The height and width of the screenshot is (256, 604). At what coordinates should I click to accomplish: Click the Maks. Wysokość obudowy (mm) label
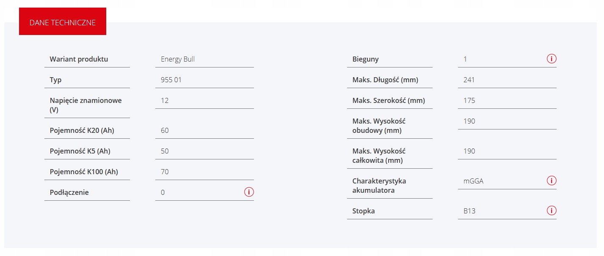379,126
